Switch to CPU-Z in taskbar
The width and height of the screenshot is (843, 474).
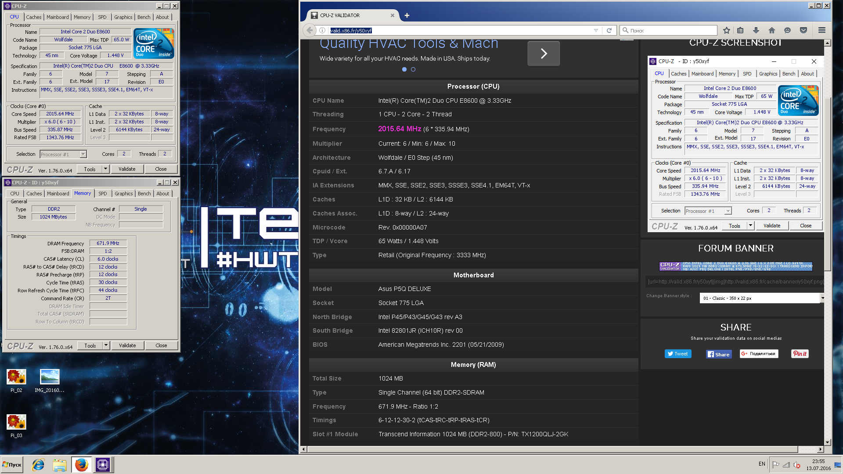pyautogui.click(x=102, y=465)
